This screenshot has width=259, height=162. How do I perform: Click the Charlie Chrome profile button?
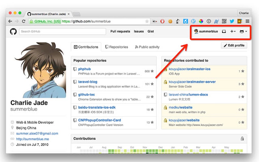coord(244,13)
